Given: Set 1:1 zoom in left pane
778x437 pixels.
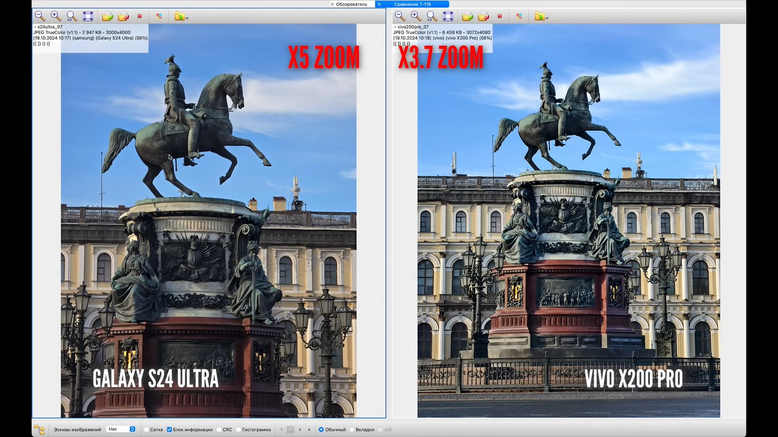Looking at the screenshot, I should click(x=72, y=17).
